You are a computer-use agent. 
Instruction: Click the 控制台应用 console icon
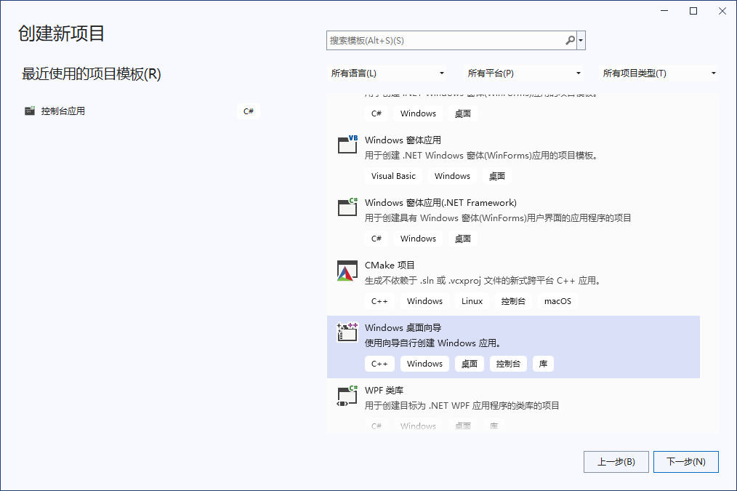[30, 111]
